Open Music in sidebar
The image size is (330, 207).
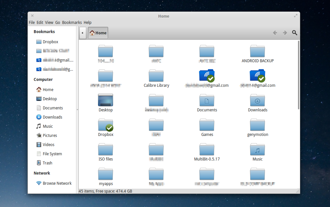pos(44,126)
